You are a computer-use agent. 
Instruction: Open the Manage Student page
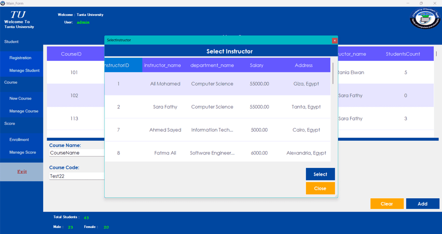point(24,70)
